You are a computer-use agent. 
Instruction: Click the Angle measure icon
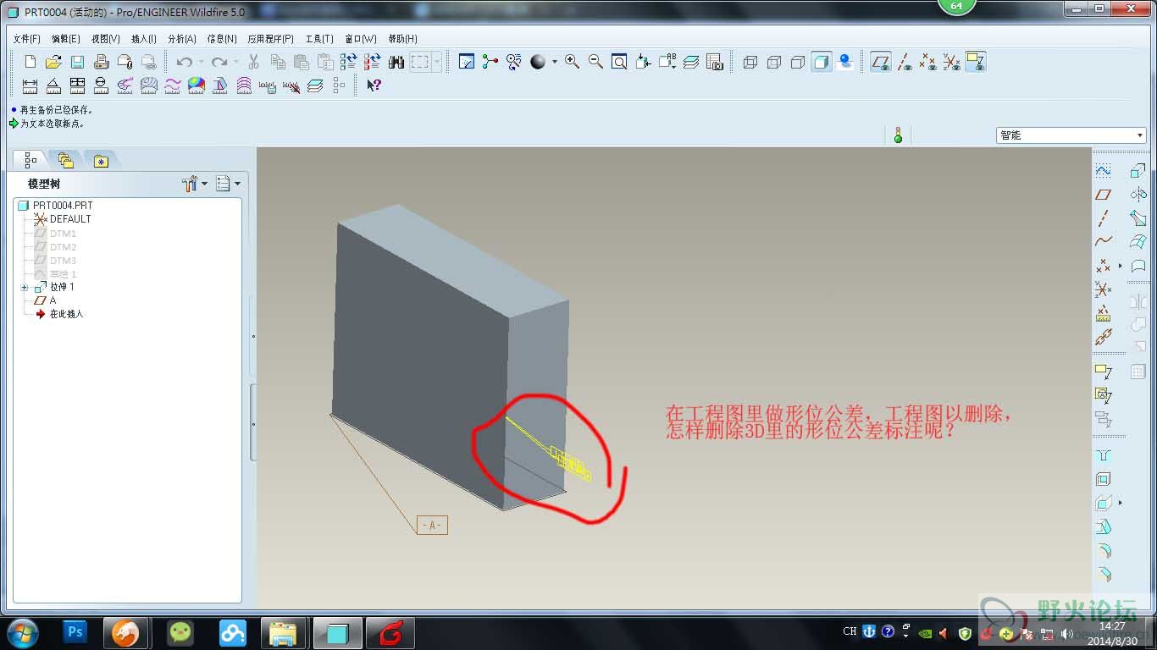pos(53,85)
